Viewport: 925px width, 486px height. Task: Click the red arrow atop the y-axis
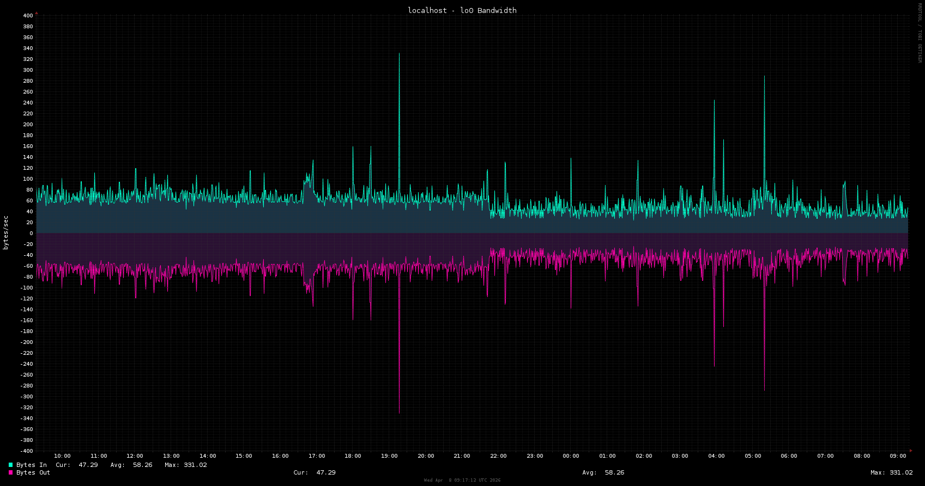point(37,13)
